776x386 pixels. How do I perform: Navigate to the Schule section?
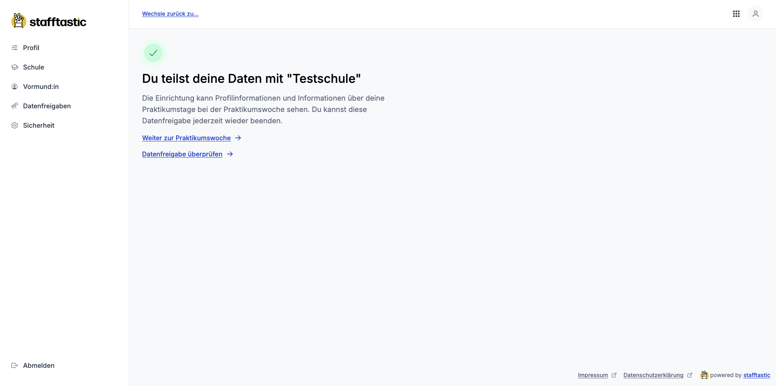[x=34, y=67]
